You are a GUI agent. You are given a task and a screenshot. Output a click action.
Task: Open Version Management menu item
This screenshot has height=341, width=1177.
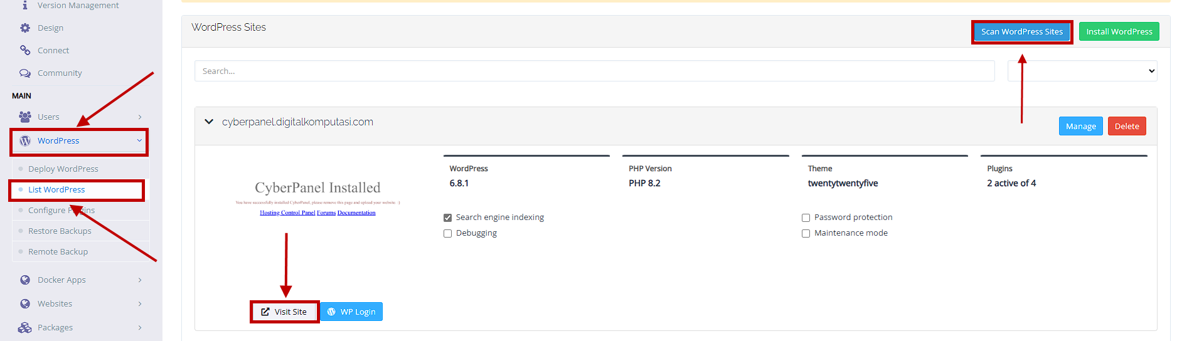tap(78, 5)
